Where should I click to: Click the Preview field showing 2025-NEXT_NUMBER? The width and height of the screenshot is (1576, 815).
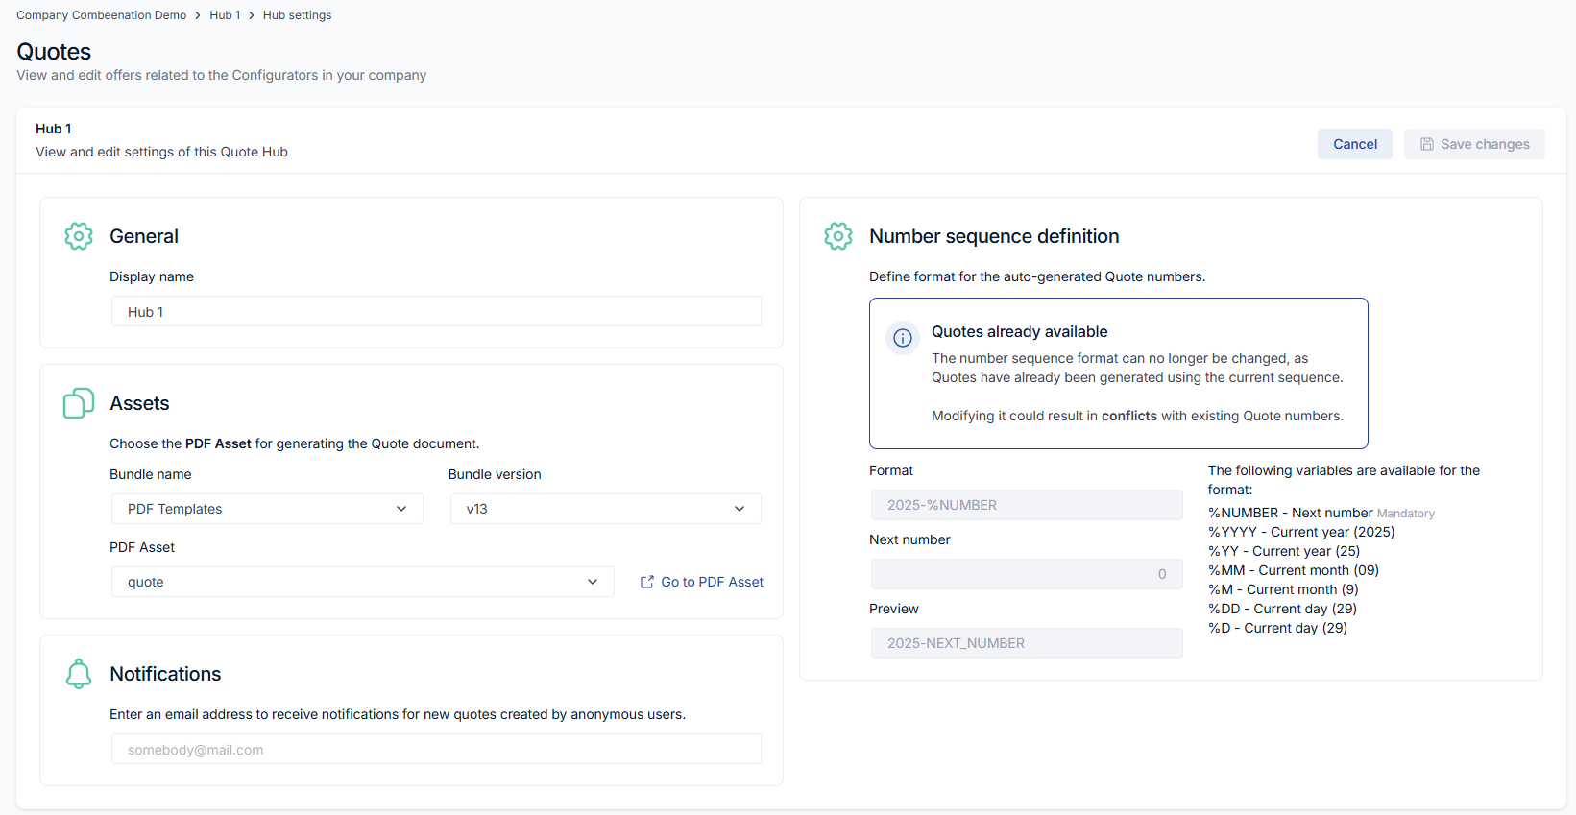[x=1026, y=643]
